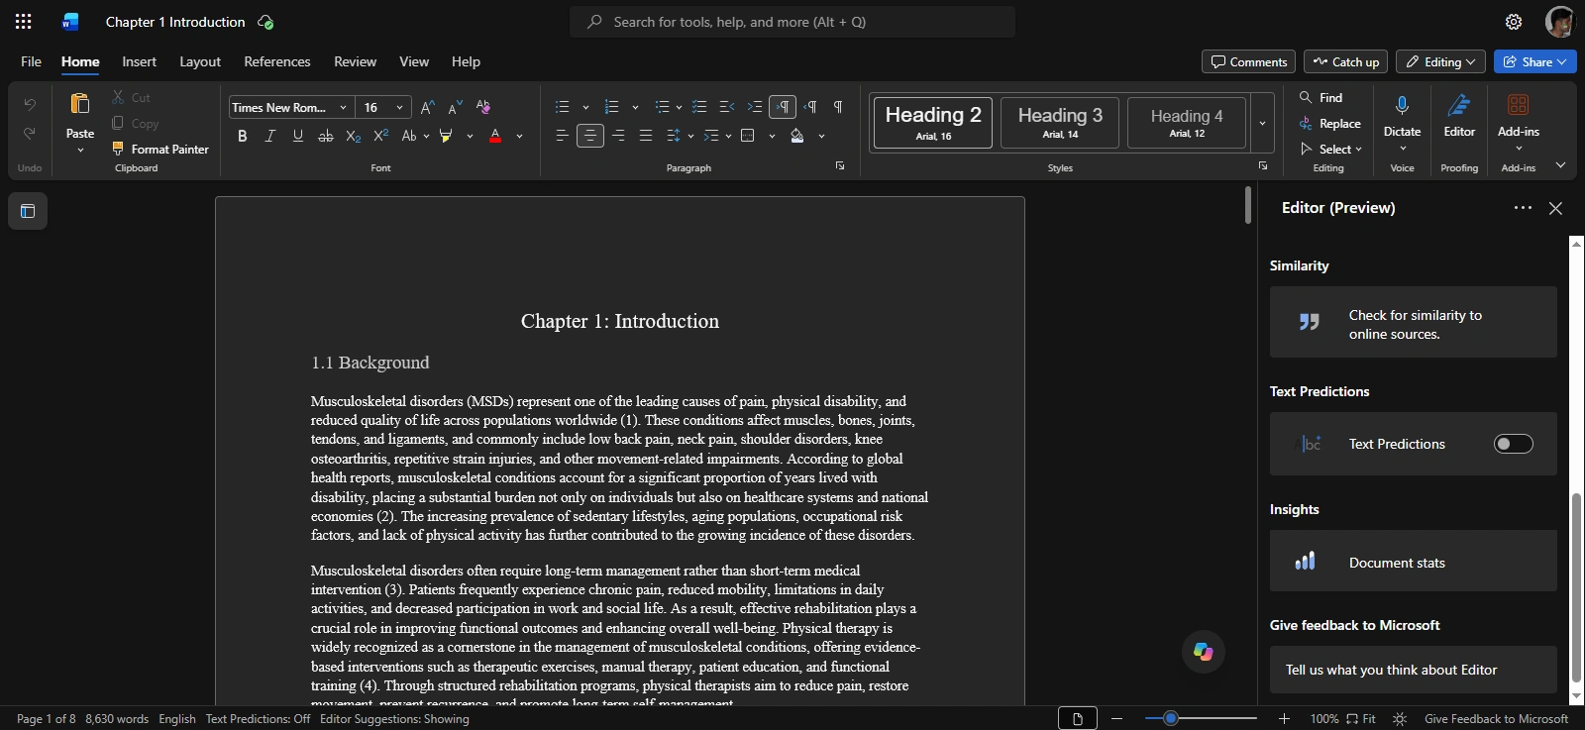1585x730 pixels.
Task: Set right-to-left text direction
Action: [811, 107]
